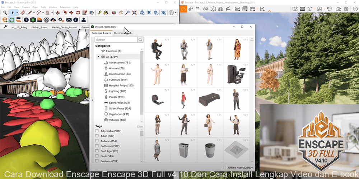This screenshot has height=179, width=359.
Task: Select the Eraser tool in SketchUp toolbar
Action: coord(22,13)
